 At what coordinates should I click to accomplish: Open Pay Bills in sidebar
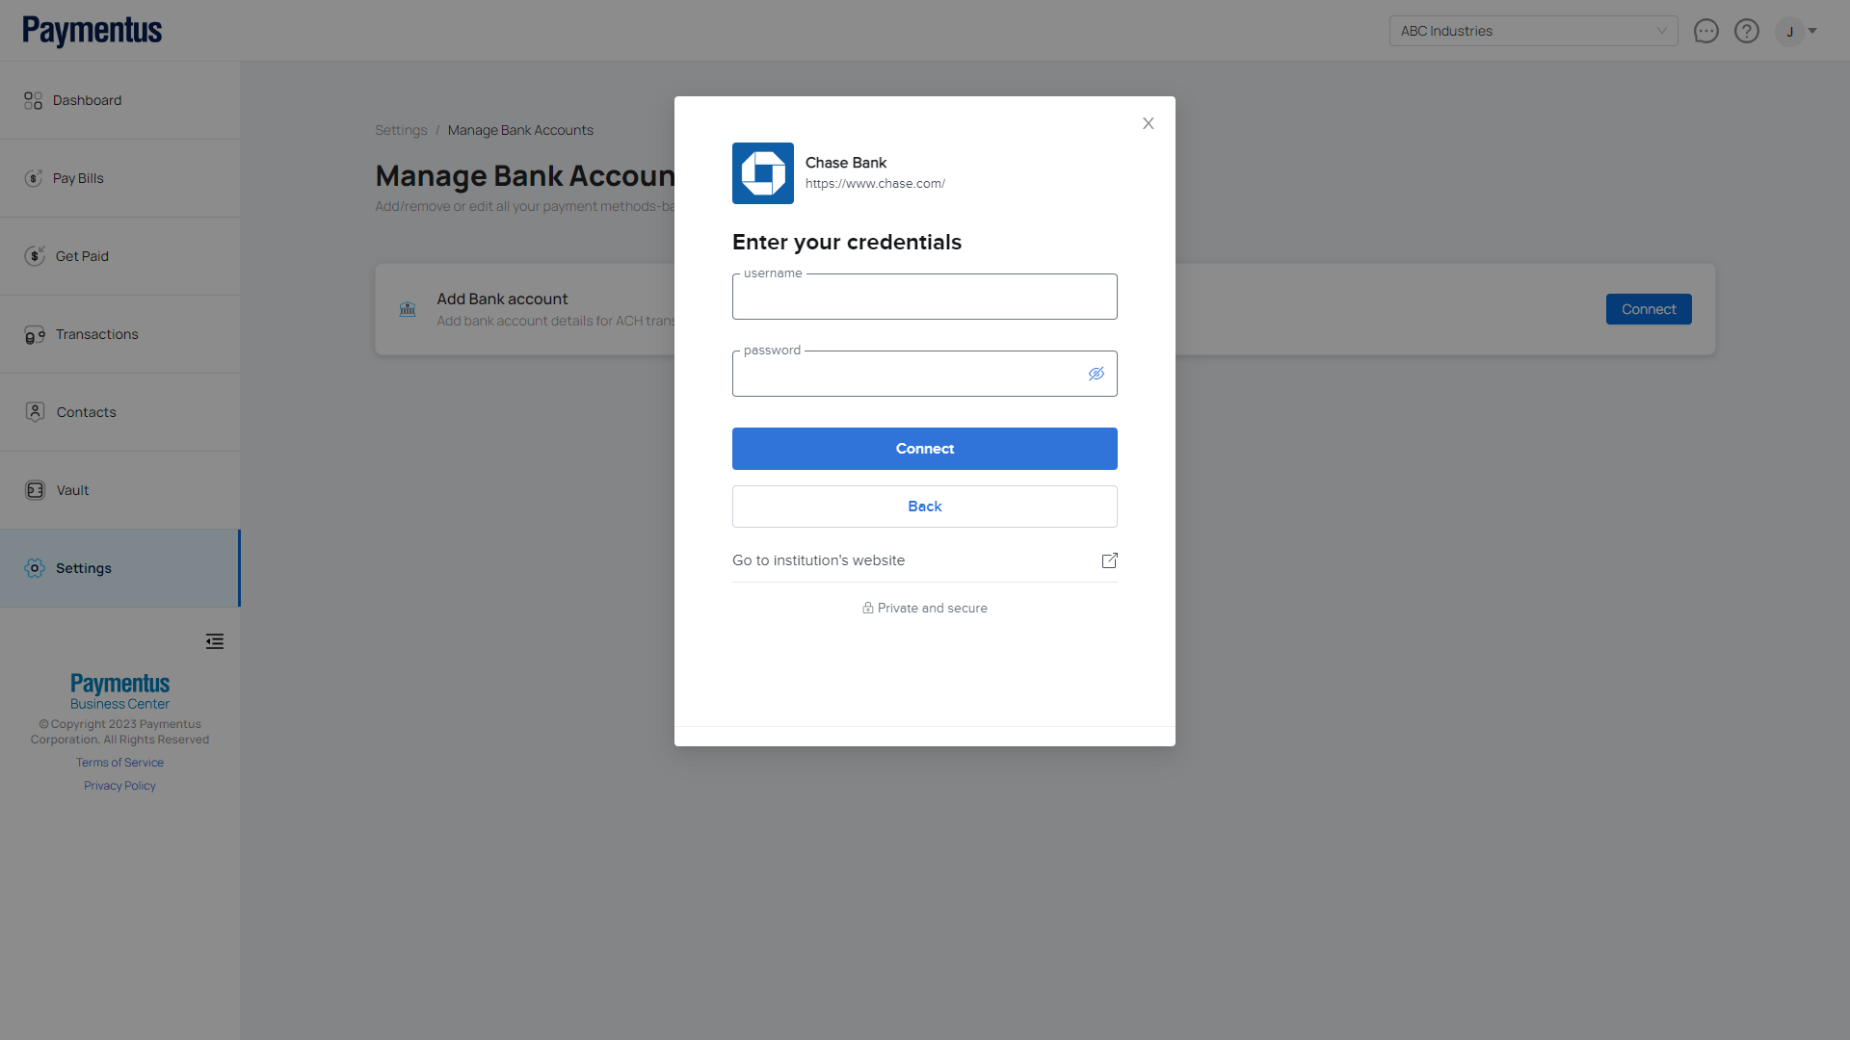(78, 178)
